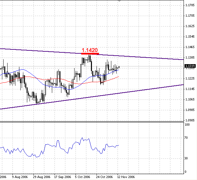Image resolution: width=197 pixels, height=180 pixels.
Task: Click the 1.1545 price axis label
Action: (190, 37)
